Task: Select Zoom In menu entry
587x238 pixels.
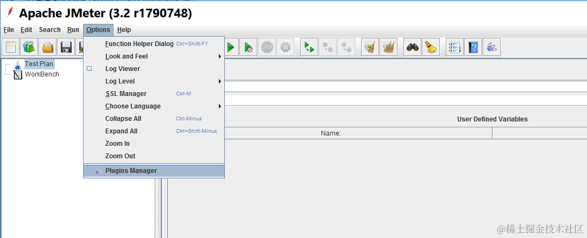Action: [x=154, y=144]
